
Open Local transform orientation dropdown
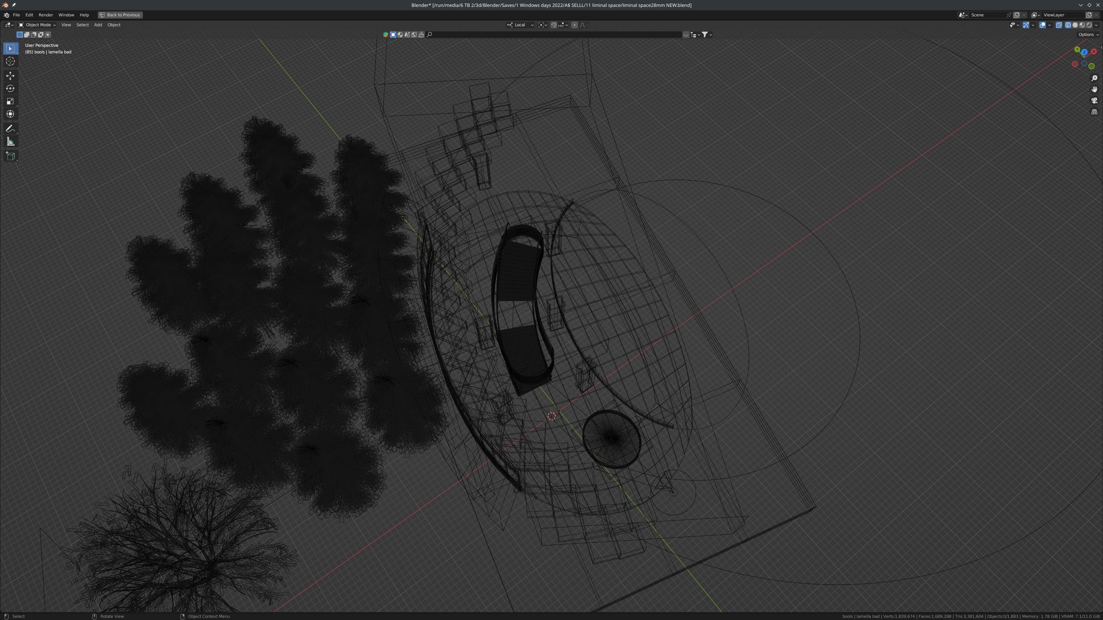click(x=520, y=25)
